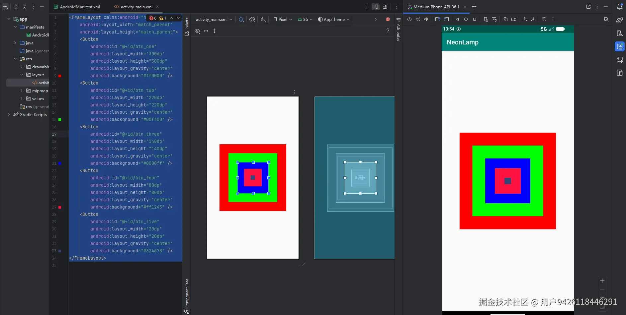
Task: Power off the emulator with the power icon
Action: (409, 19)
